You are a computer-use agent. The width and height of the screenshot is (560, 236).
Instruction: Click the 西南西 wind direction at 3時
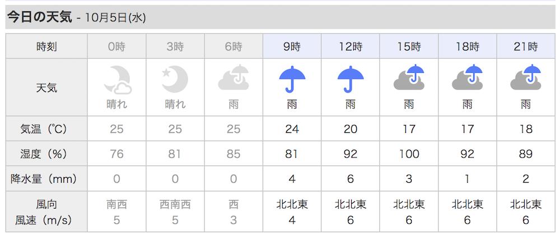pyautogui.click(x=175, y=205)
